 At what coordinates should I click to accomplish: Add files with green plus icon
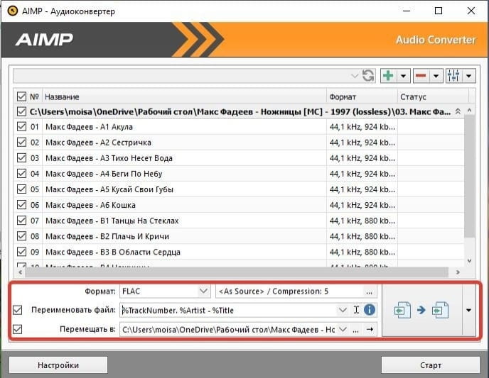[x=388, y=76]
